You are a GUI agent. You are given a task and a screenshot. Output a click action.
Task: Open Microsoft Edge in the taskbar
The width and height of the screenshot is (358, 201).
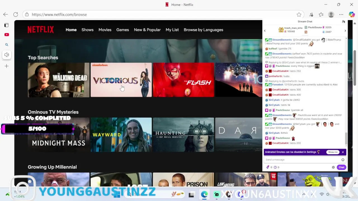pos(204,195)
